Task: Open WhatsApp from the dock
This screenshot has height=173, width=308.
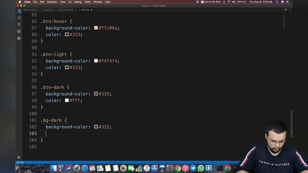Action: [x=201, y=168]
